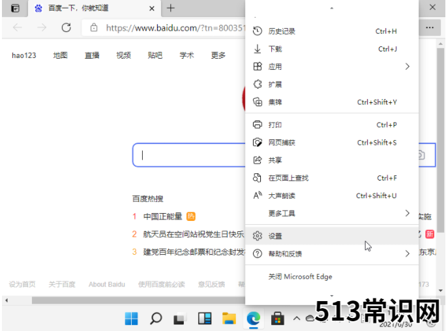Click the Extensions (扩展) puzzle icon
Viewport: 446px width, 331px height.
(x=258, y=85)
